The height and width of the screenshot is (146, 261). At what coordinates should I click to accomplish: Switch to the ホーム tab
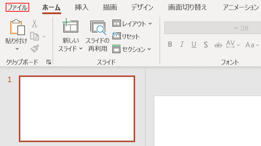(52, 8)
